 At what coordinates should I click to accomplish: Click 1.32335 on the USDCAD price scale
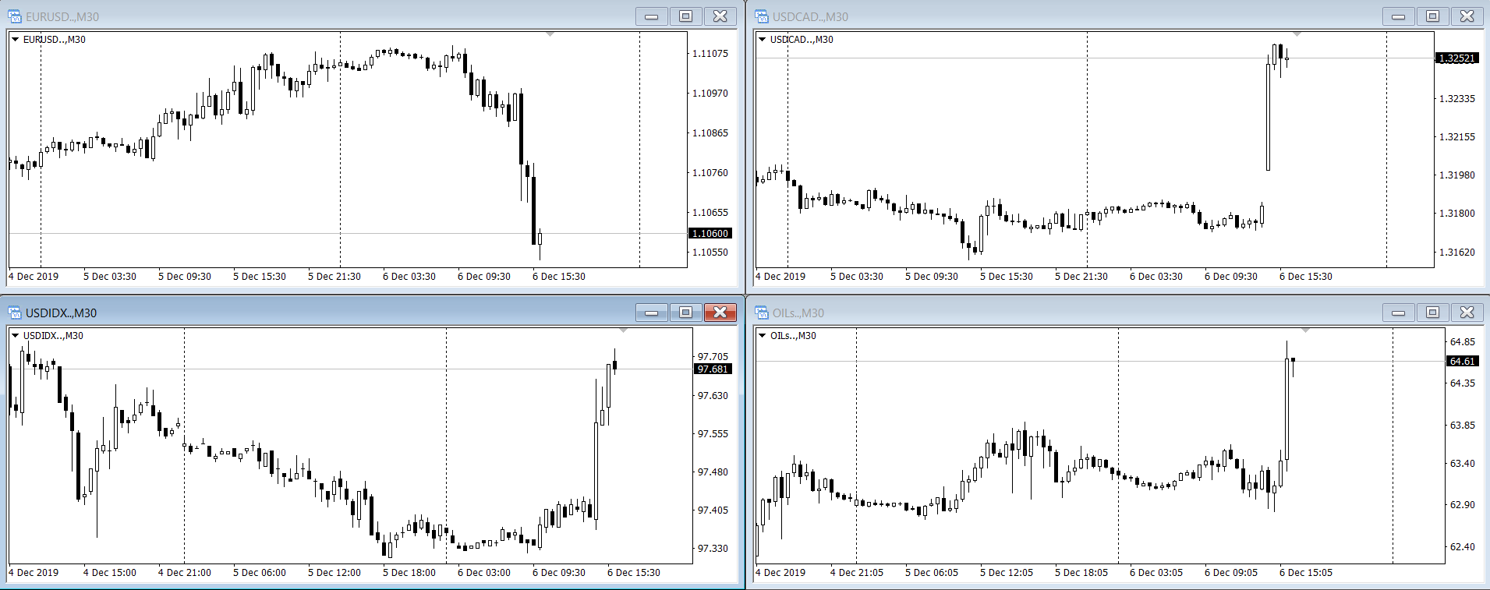pos(1457,98)
